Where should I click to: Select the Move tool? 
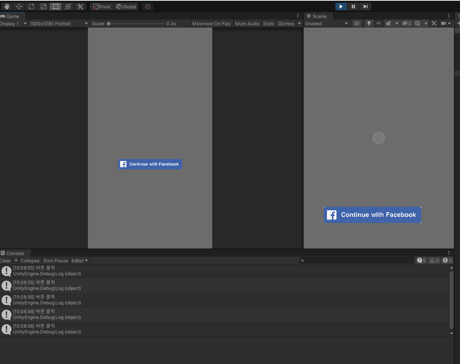pos(19,6)
